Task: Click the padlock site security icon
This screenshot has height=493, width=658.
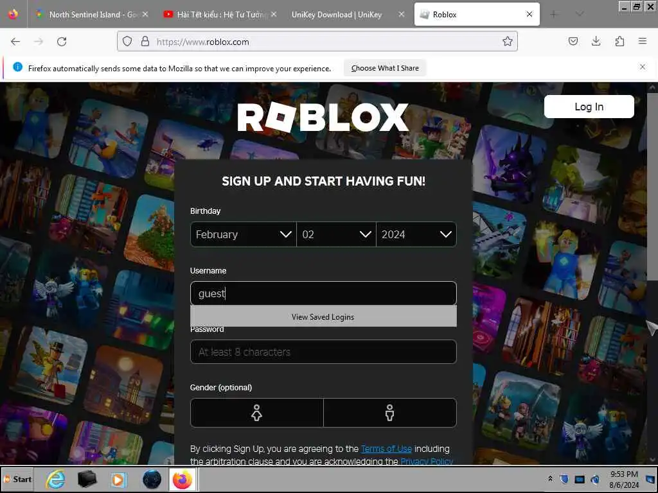Action: point(145,42)
